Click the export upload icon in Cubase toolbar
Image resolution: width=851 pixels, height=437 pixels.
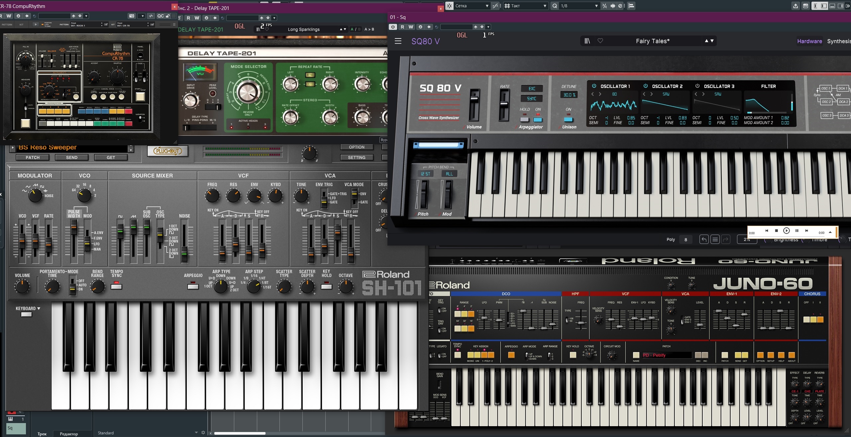click(795, 6)
